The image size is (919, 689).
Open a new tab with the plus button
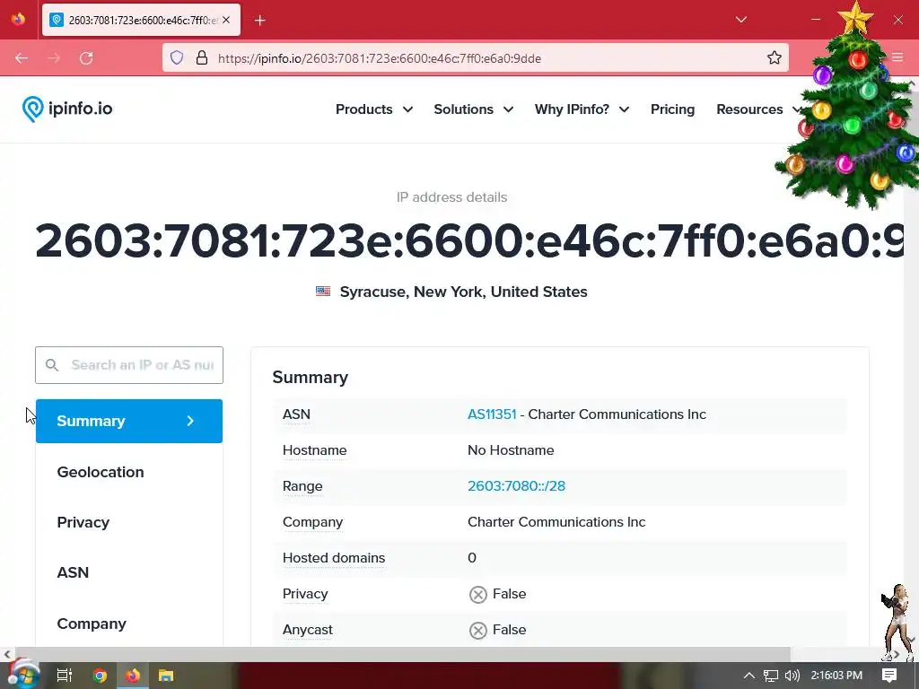click(260, 21)
